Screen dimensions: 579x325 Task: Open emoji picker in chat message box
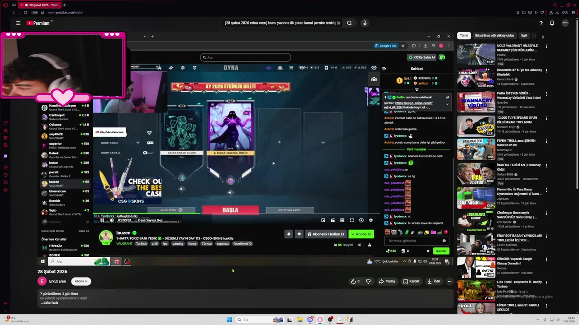(444, 241)
